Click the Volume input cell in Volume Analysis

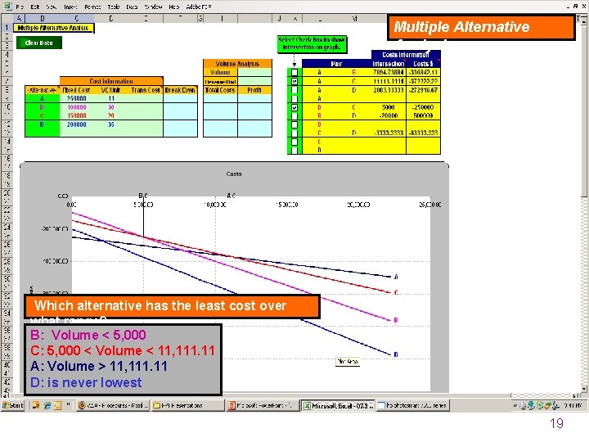point(254,72)
